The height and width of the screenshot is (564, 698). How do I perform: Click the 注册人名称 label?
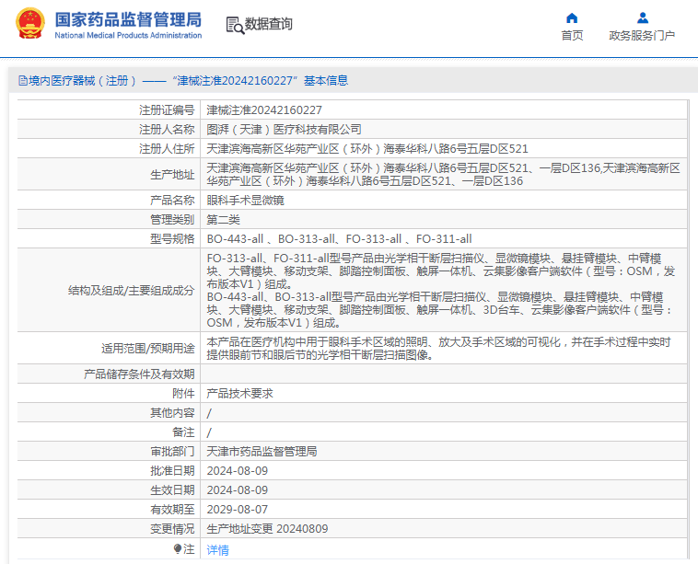pyautogui.click(x=167, y=130)
